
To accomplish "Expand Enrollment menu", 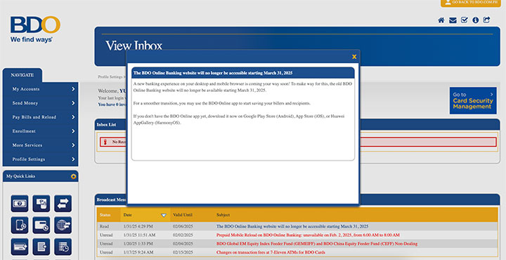I will tap(40, 131).
